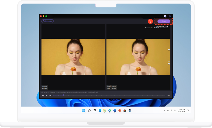The height and width of the screenshot is (128, 212).
Task: Step back to the previous frame
Action: pyautogui.click(x=43, y=96)
